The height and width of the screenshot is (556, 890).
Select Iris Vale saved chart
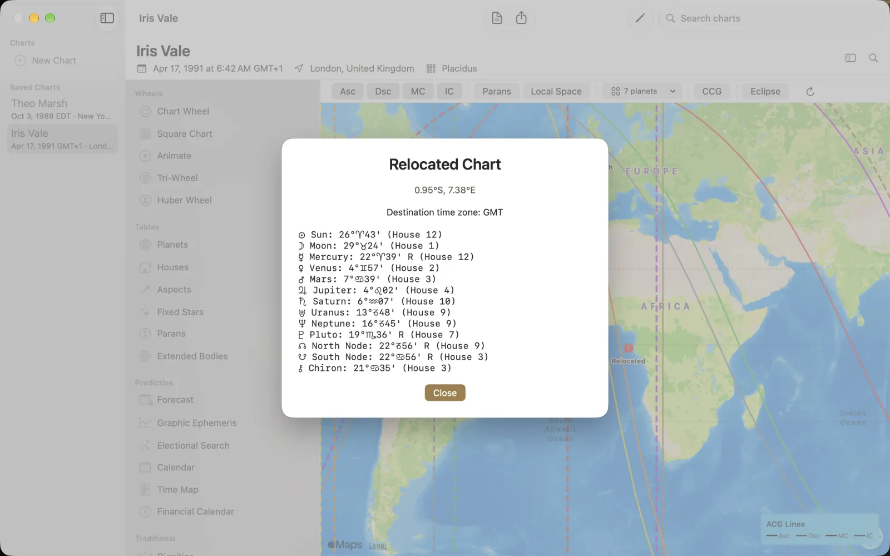coord(62,139)
